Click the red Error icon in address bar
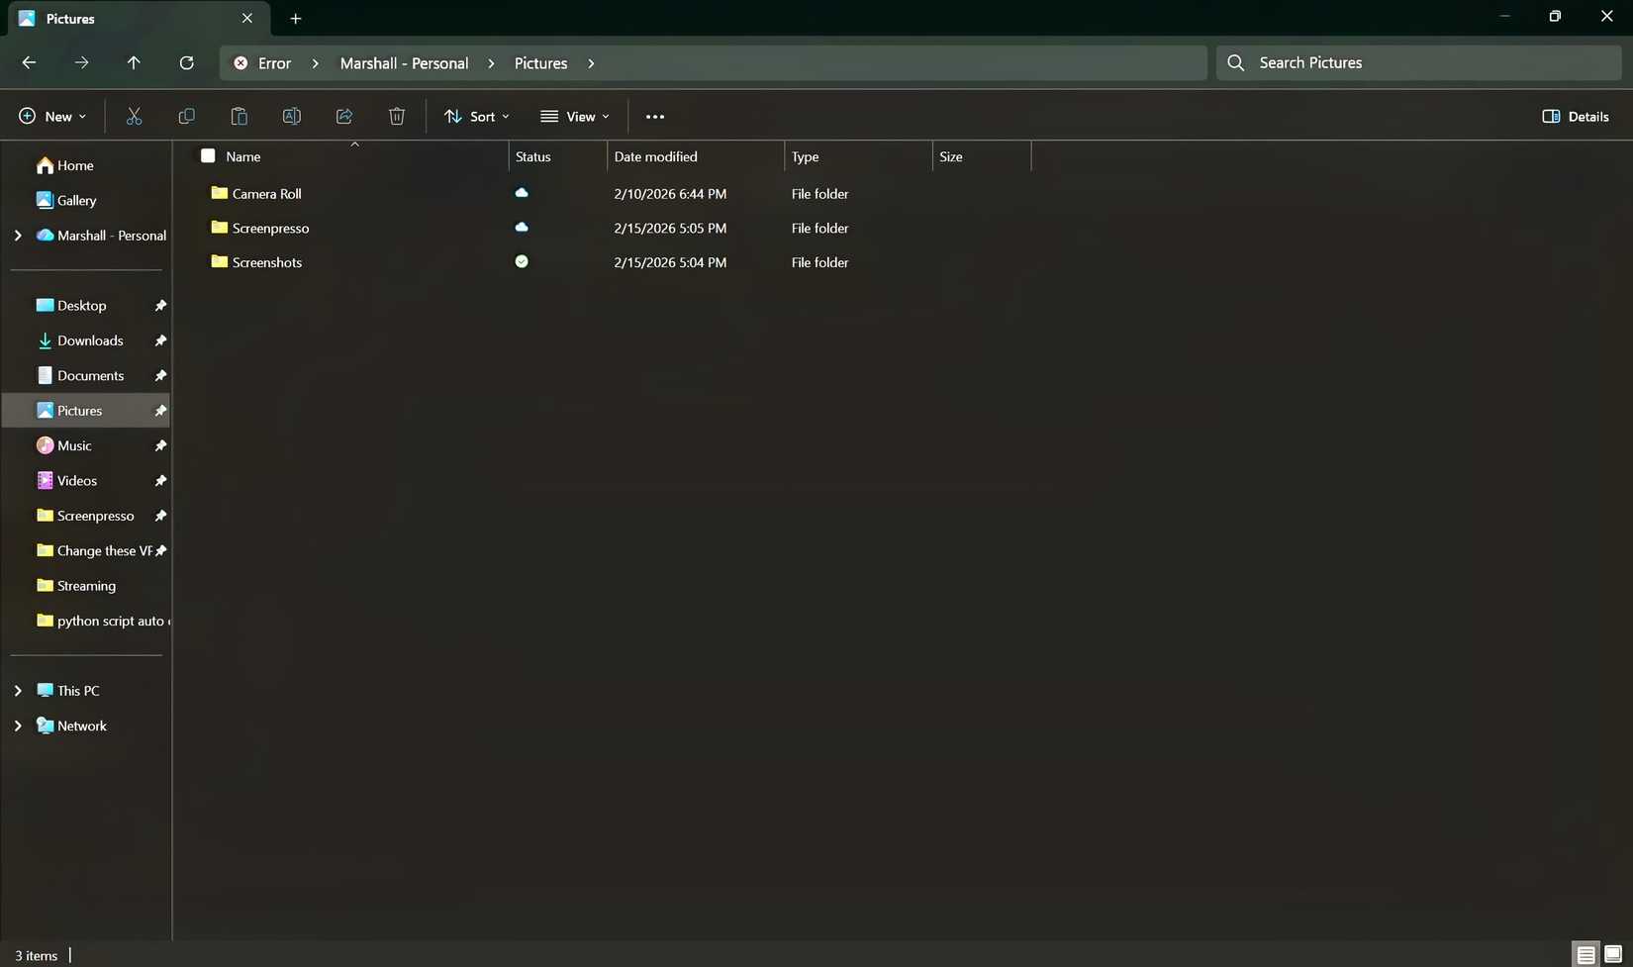This screenshot has width=1633, height=967. (240, 62)
